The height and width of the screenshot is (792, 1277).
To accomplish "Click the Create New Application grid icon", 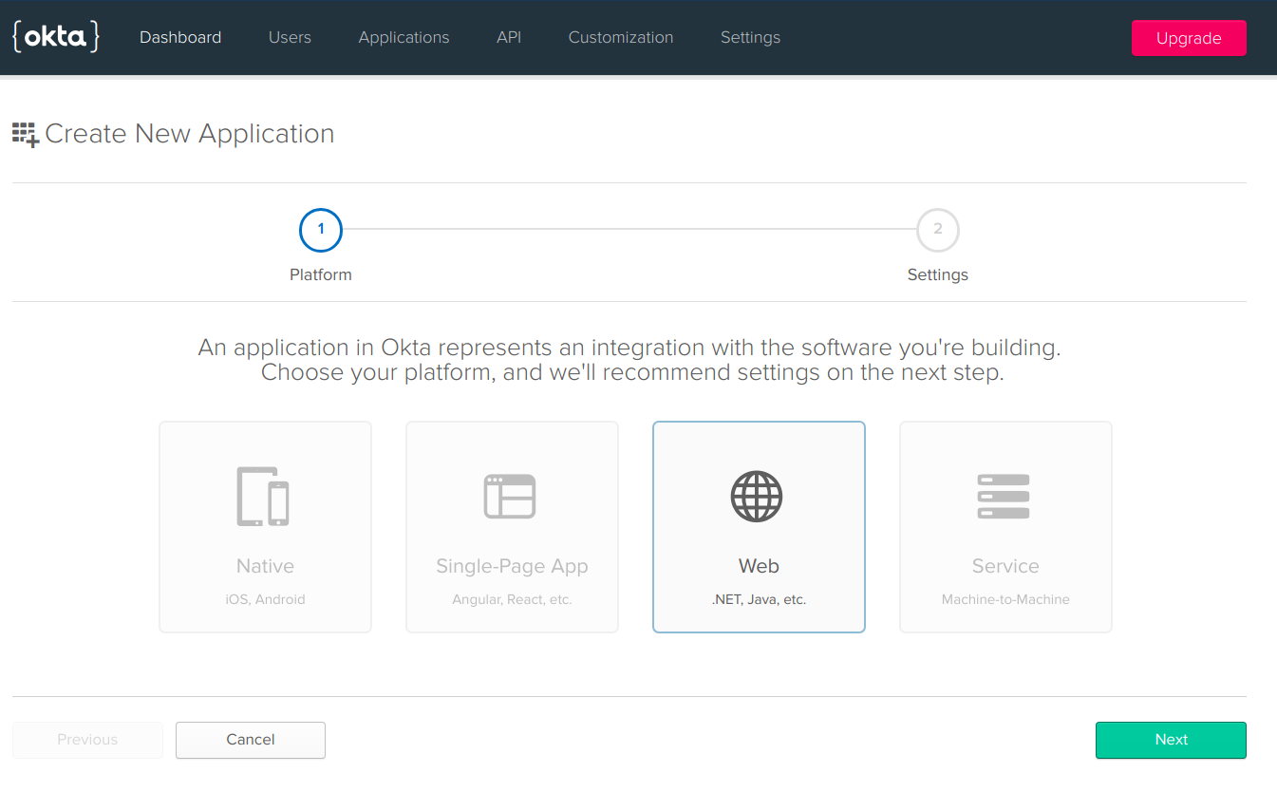I will (x=26, y=134).
